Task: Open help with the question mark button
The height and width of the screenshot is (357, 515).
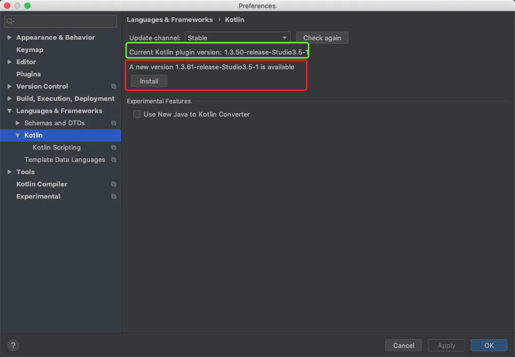Action: point(13,345)
